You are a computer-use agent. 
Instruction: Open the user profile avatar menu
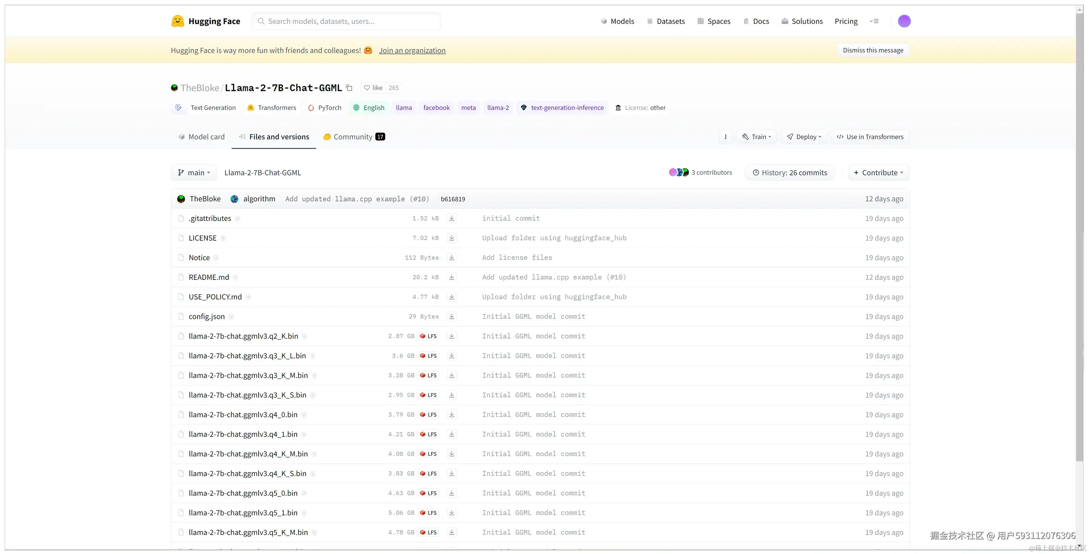tap(904, 21)
